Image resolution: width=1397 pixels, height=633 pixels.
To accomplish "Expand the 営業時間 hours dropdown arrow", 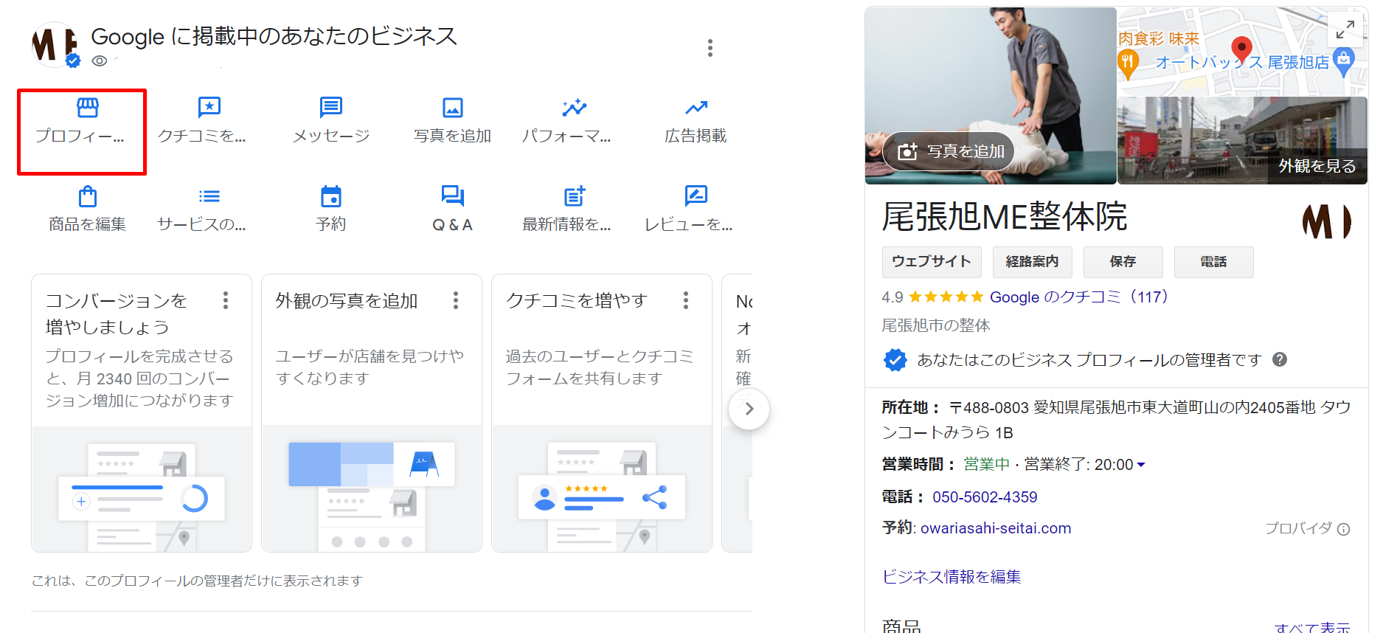I will 1141,465.
